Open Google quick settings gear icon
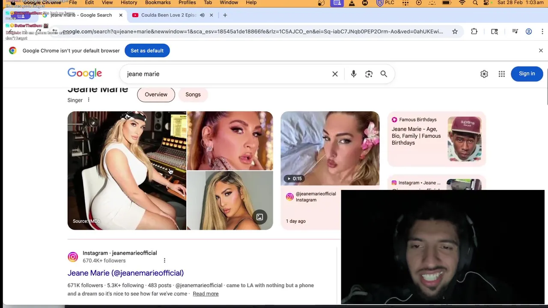The width and height of the screenshot is (548, 308). [x=484, y=74]
